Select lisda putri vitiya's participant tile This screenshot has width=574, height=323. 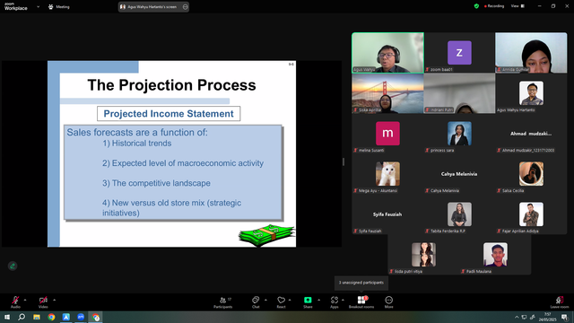pyautogui.click(x=423, y=255)
